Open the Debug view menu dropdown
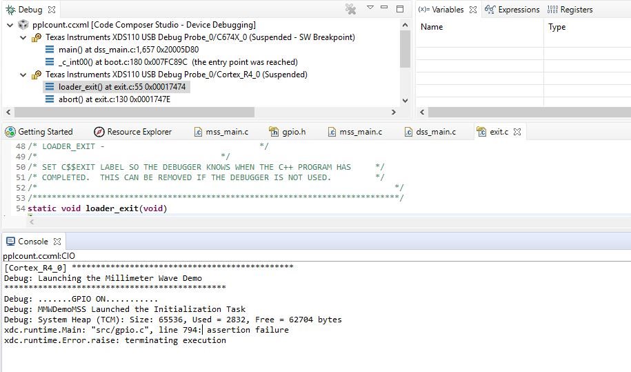The image size is (631, 372). click(x=370, y=8)
